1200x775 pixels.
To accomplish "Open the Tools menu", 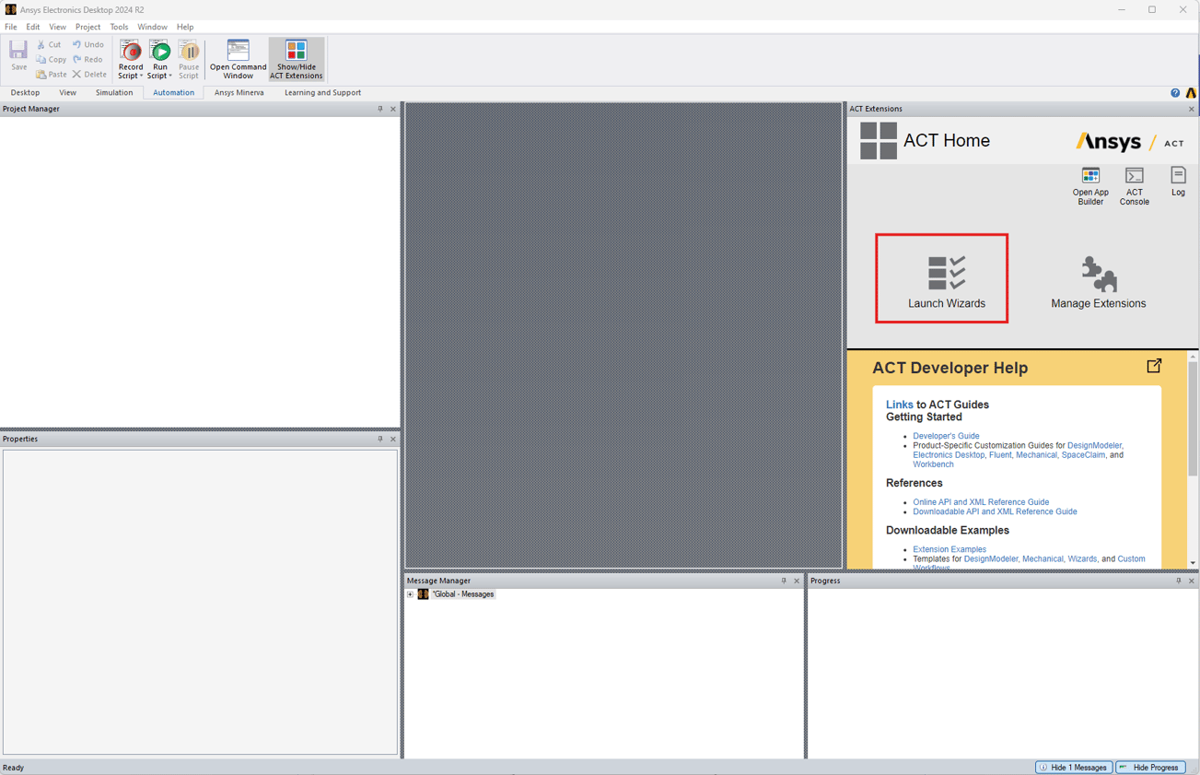I will click(119, 26).
